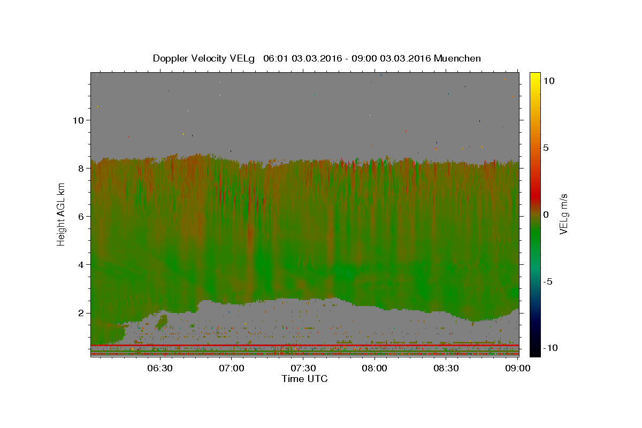The height and width of the screenshot is (428, 642).
Task: Click the height axis tick label 8
Action: (x=81, y=168)
